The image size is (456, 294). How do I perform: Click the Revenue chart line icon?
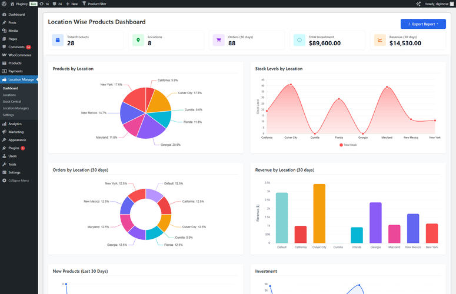[380, 40]
